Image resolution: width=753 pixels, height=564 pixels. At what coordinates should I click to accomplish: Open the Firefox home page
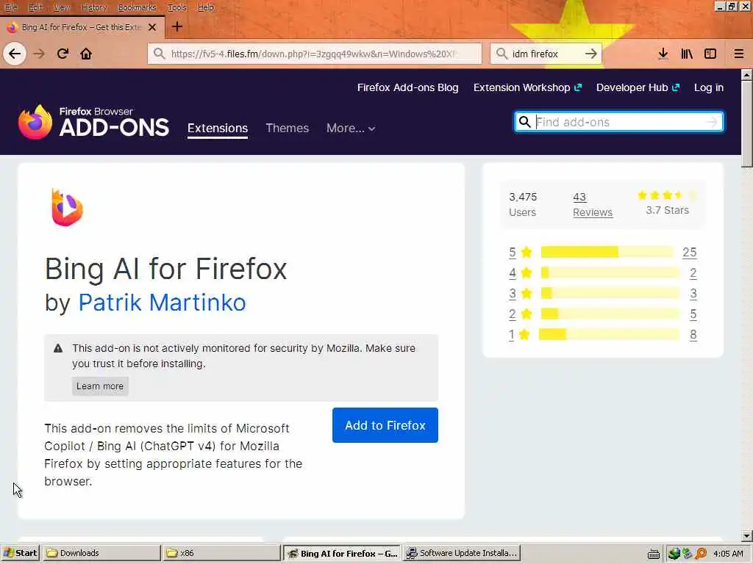coord(86,54)
